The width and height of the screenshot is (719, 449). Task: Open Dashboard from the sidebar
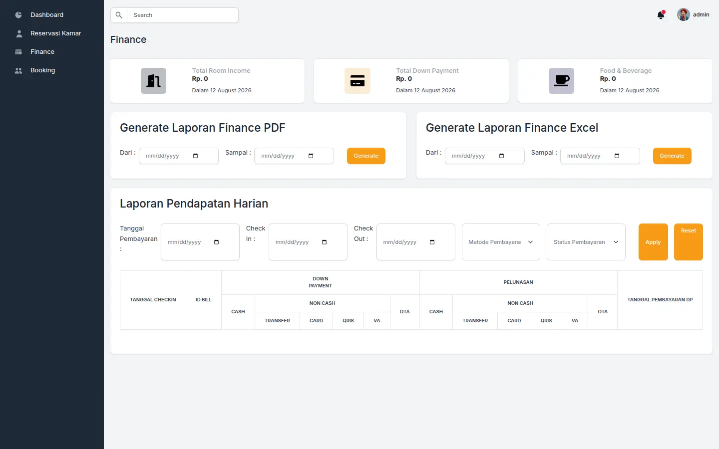click(x=47, y=15)
